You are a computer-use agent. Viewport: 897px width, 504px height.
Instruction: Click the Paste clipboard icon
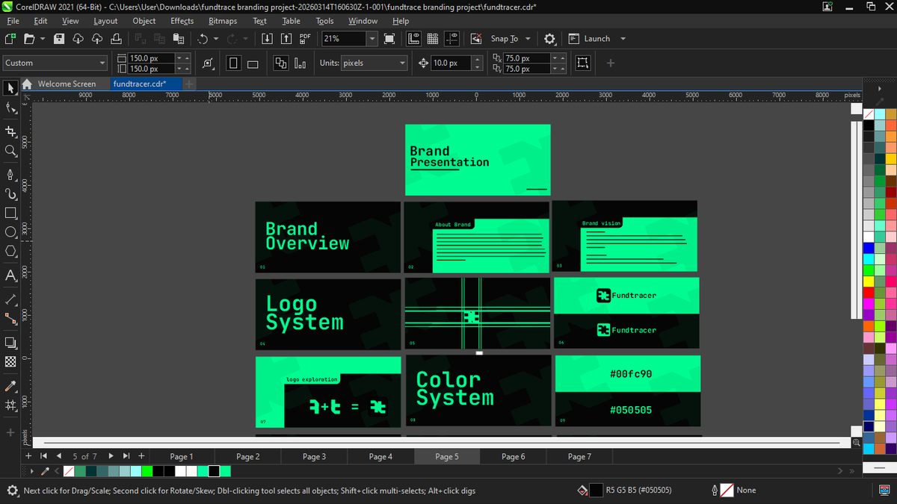coord(178,39)
